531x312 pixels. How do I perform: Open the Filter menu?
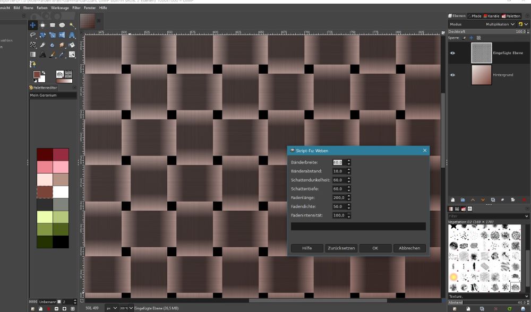(76, 8)
